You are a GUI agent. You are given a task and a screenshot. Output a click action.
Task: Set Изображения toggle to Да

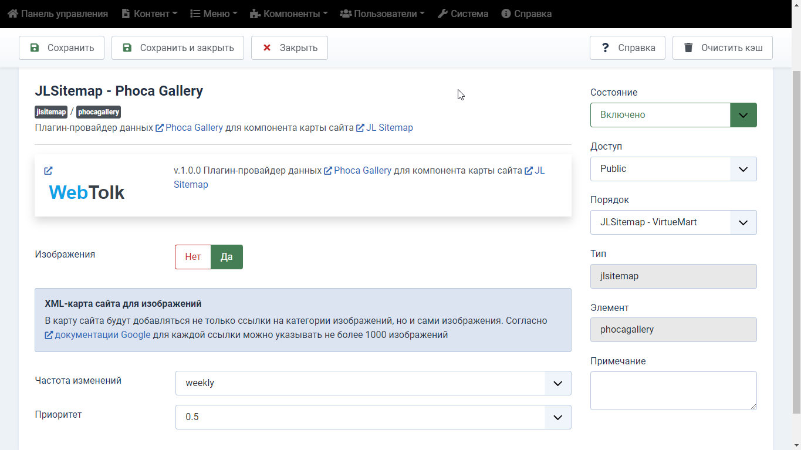point(227,257)
